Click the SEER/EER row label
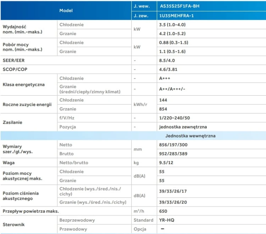Screen dimensions: 266x234 click(x=13, y=60)
